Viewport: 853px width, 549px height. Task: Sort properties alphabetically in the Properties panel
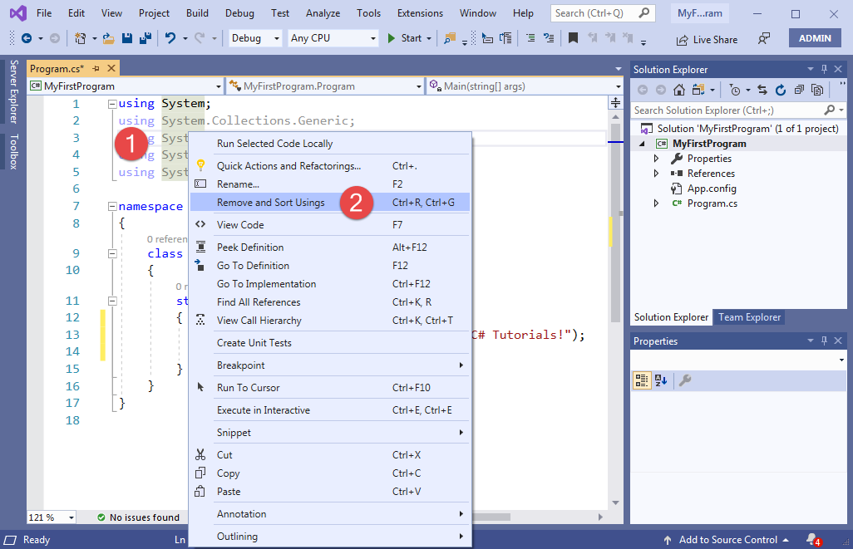660,380
